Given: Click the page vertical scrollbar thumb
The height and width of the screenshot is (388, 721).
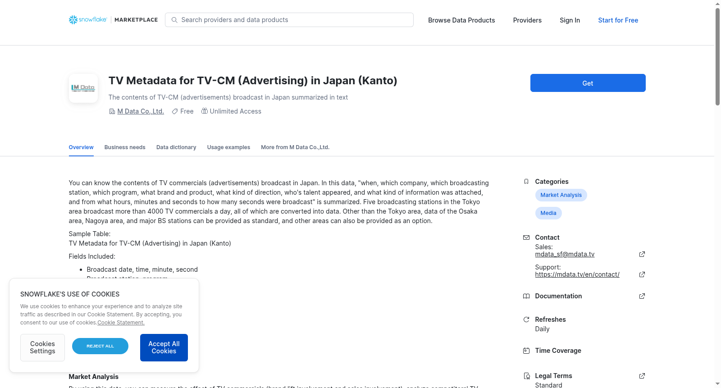Looking at the screenshot, I should pos(717,56).
